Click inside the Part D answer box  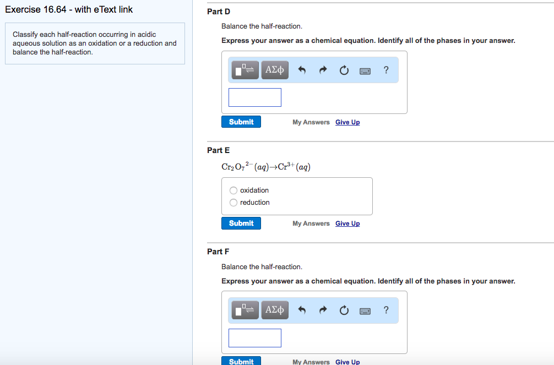(x=254, y=97)
